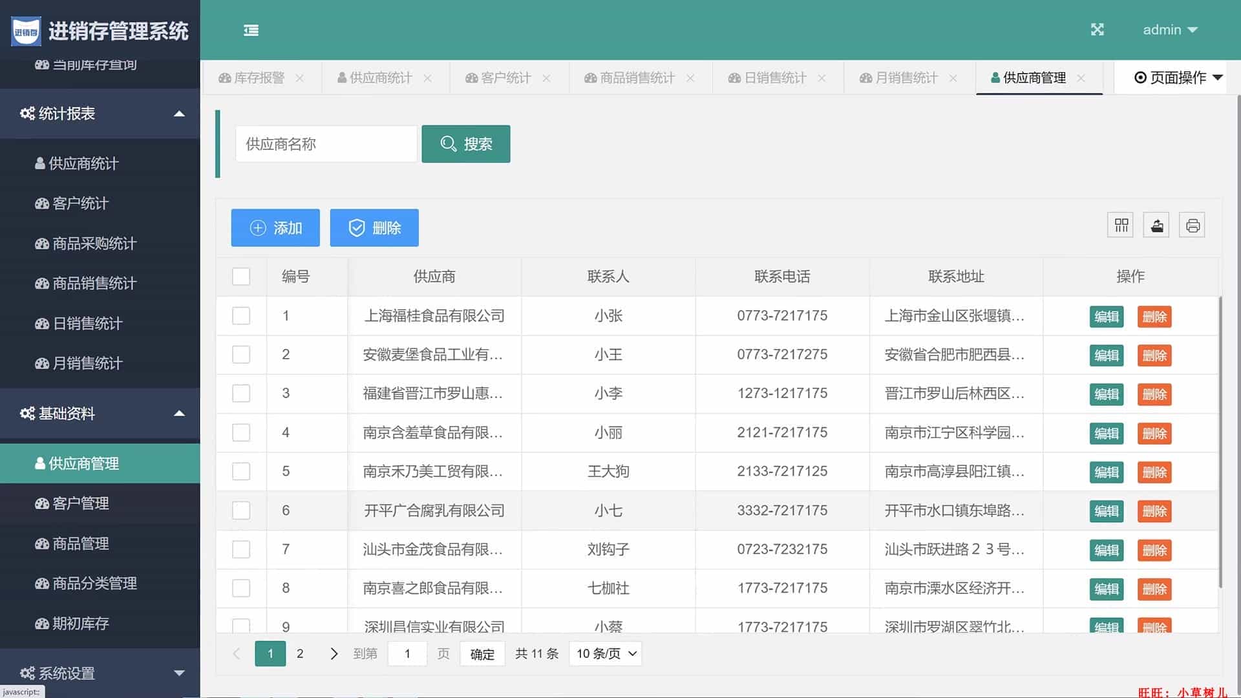This screenshot has width=1241, height=698.
Task: Open the admin user dropdown
Action: pyautogui.click(x=1170, y=30)
